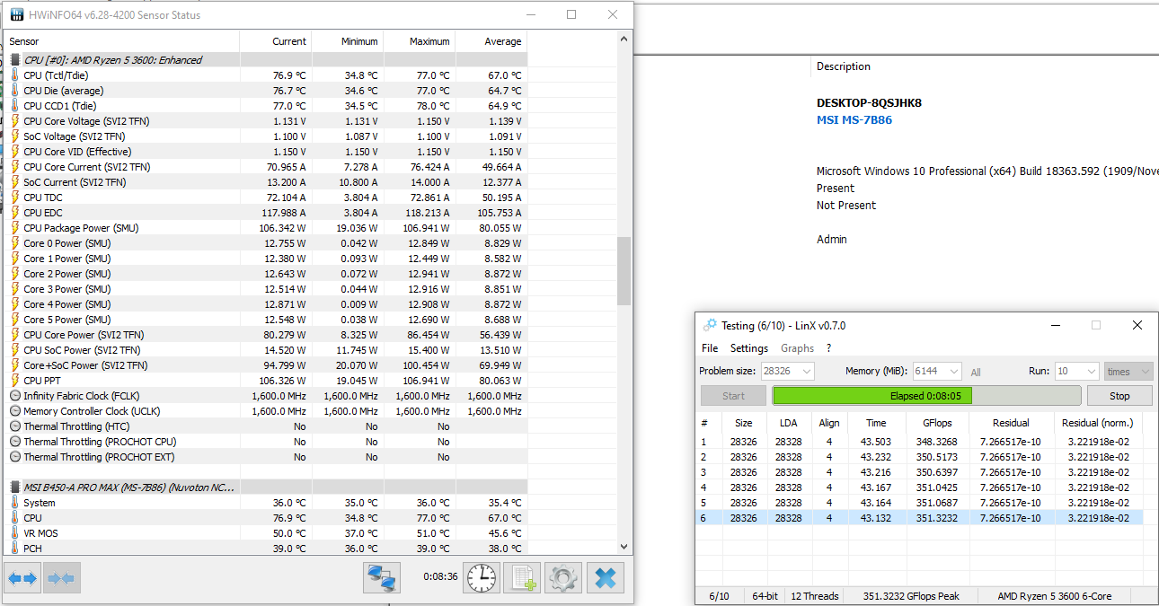Click the Infinity Fabric Clock icon
The width and height of the screenshot is (1159, 606).
coord(14,396)
